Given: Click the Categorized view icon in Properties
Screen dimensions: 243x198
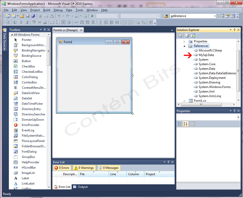Looking at the screenshot, I should click(x=180, y=124).
